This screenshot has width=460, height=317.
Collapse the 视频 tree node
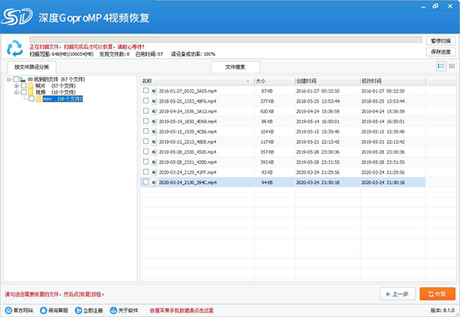15,92
